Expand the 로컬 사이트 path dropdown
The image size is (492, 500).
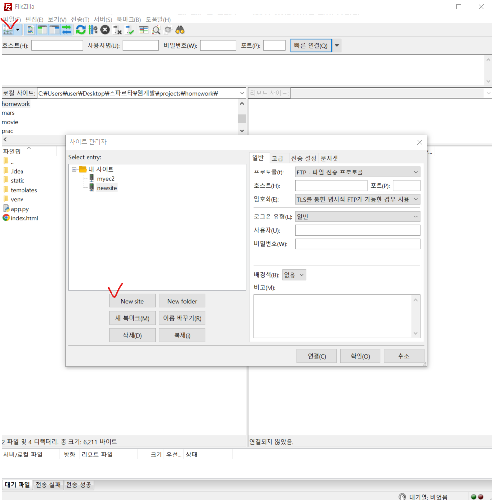[x=242, y=93]
